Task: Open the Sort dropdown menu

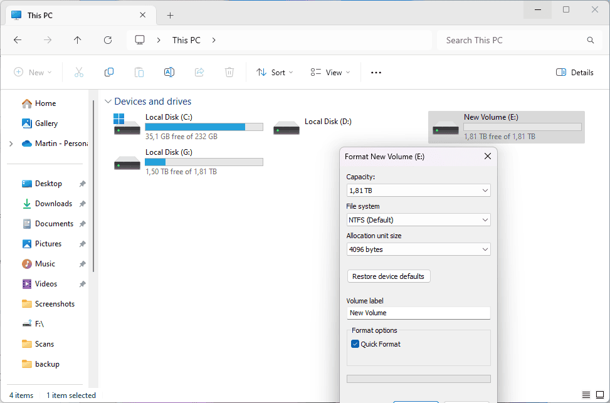Action: (x=275, y=72)
